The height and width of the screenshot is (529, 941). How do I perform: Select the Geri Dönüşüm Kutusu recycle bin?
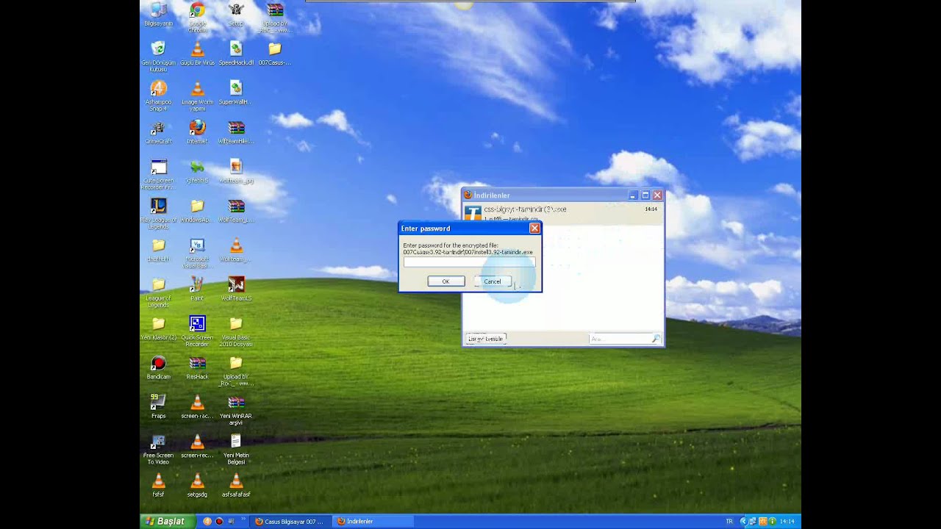point(158,57)
